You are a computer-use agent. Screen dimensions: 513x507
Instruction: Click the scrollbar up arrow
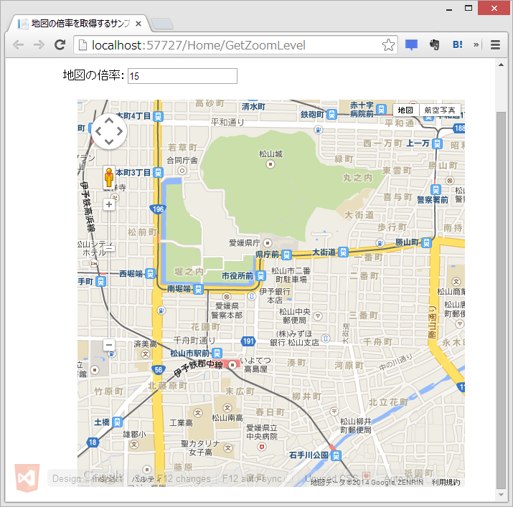(x=502, y=65)
